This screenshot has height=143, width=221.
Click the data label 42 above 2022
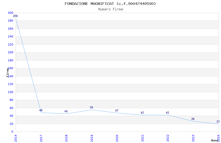[x=167, y=113]
